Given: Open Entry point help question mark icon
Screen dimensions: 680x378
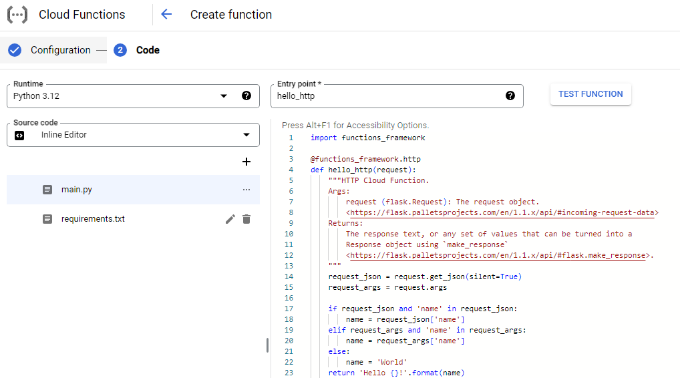Looking at the screenshot, I should (x=510, y=96).
